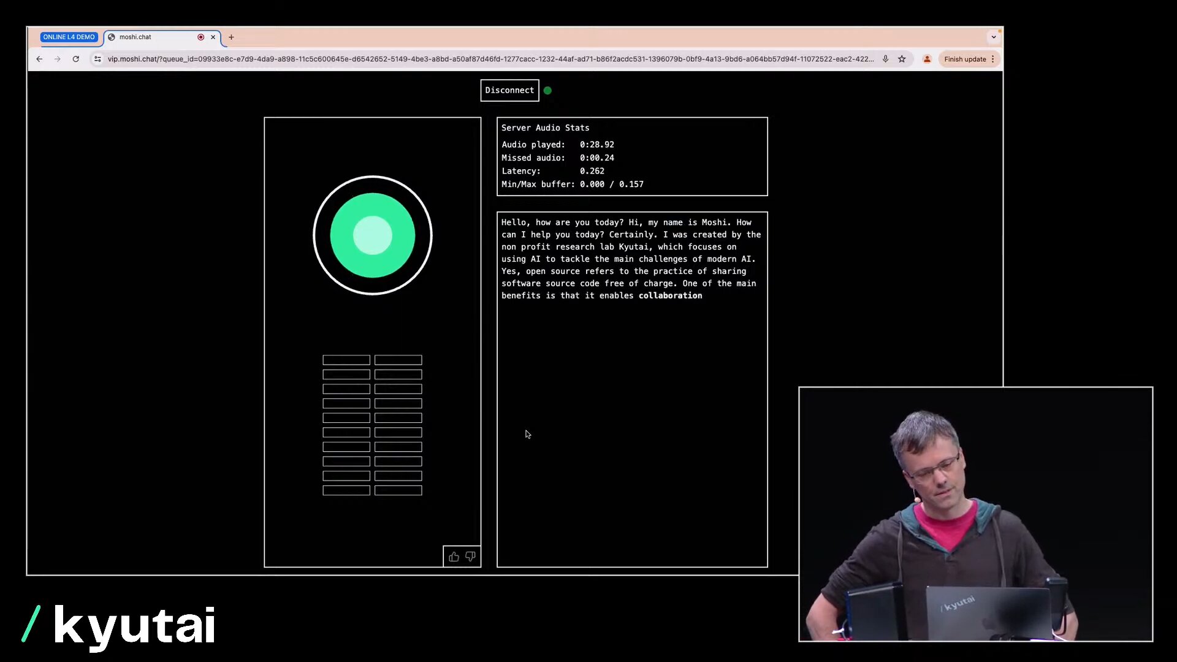Close the moshi.chat tab
This screenshot has width=1177, height=662.
(x=213, y=37)
